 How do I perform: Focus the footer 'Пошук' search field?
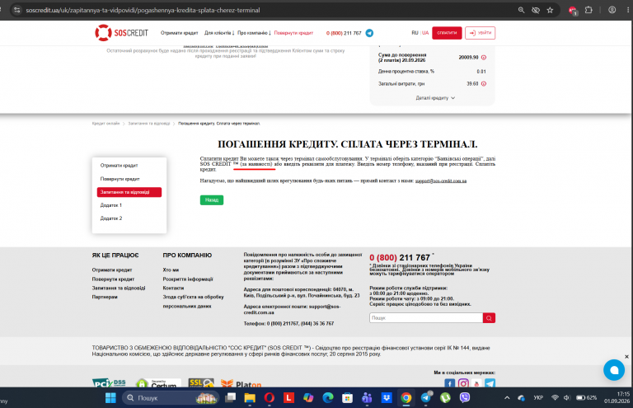[426, 318]
